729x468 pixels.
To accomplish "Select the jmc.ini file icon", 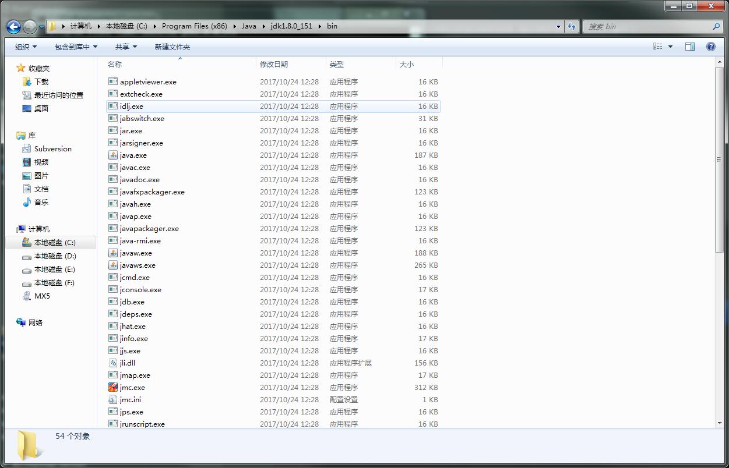I will pos(113,399).
